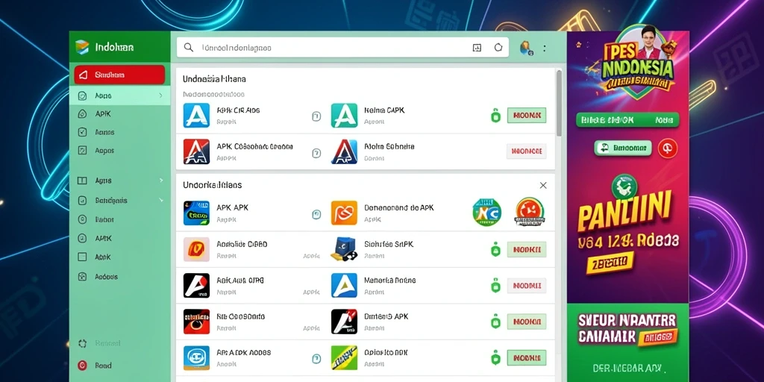Click info badge on APK Cöaobart Graone row
This screenshot has width=764, height=382.
tap(316, 153)
